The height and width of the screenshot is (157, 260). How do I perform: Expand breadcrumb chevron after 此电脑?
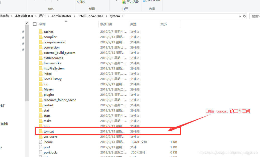click(12, 16)
